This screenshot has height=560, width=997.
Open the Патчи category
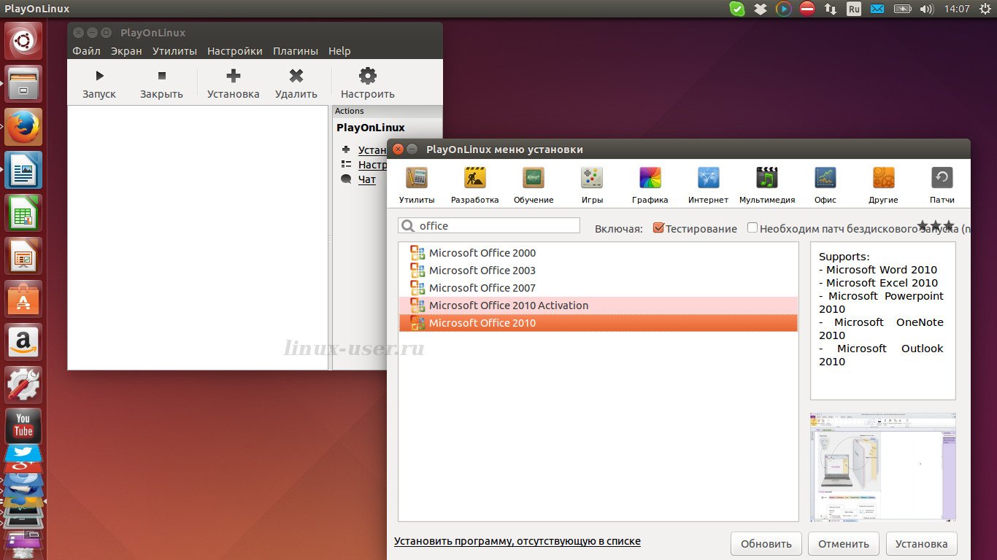(x=942, y=185)
